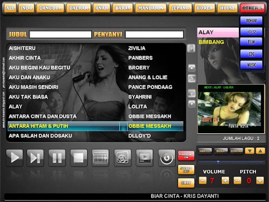This screenshot has height=202, width=269.
Task: Select the ANAK category tab
Action: [x=102, y=8]
